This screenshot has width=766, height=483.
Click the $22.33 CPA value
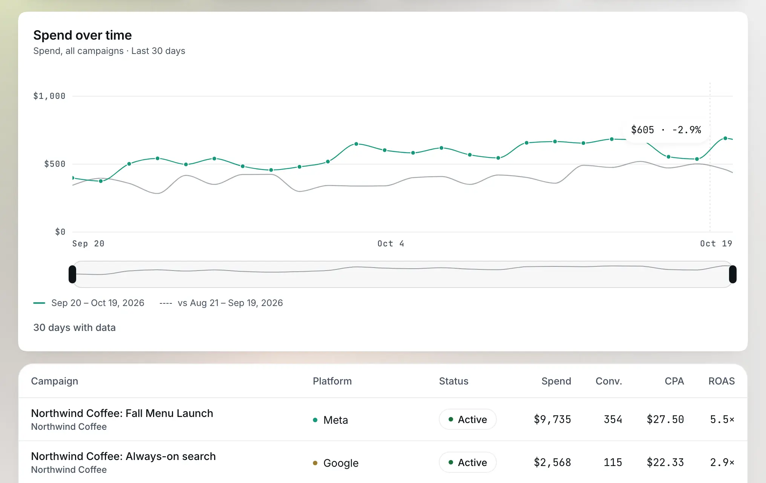point(665,462)
